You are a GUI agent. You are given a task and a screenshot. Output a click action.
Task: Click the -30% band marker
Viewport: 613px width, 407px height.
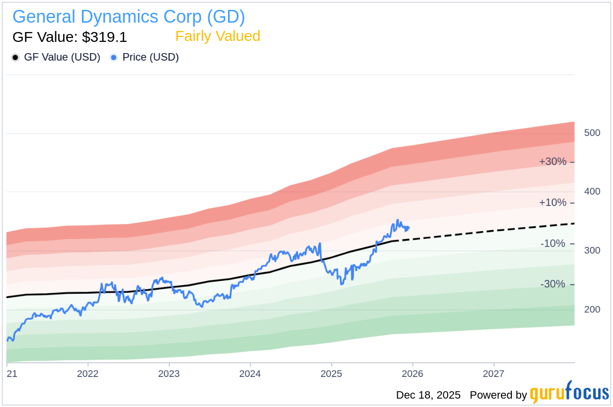554,284
